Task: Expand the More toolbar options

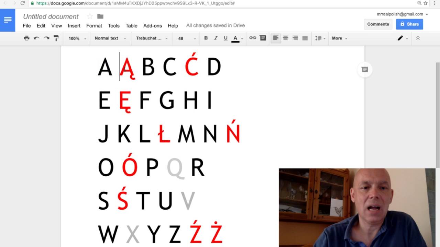Action: coord(340,38)
